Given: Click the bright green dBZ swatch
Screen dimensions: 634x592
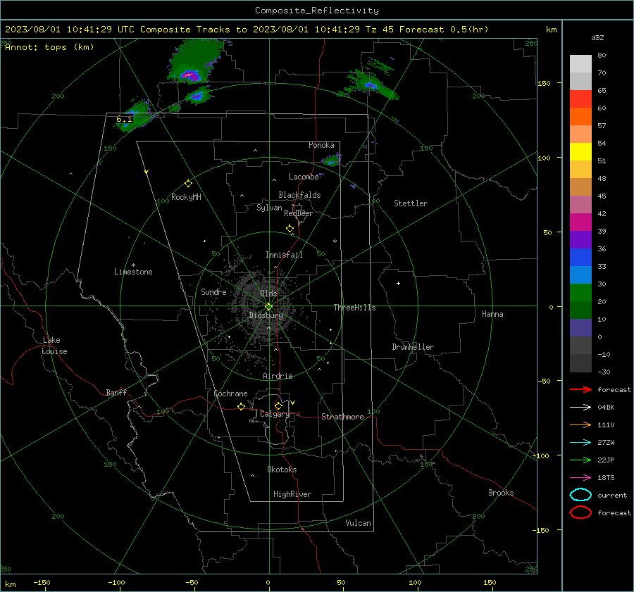Looking at the screenshot, I should click(x=580, y=292).
